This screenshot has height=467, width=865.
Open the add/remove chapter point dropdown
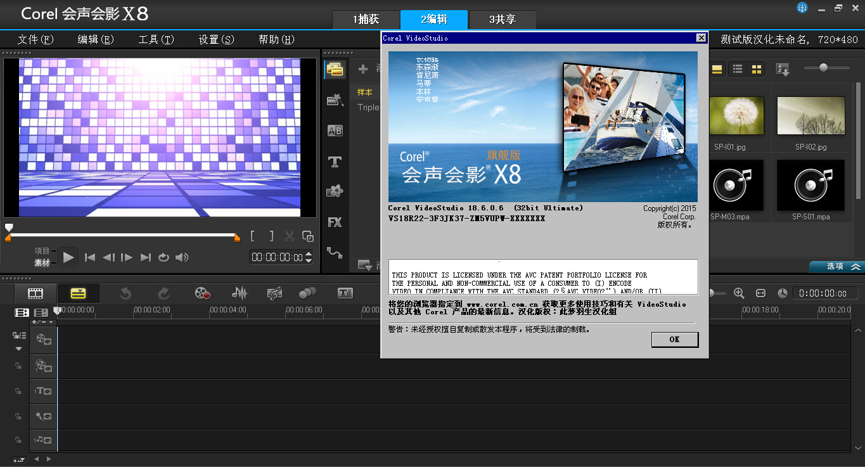[44, 322]
